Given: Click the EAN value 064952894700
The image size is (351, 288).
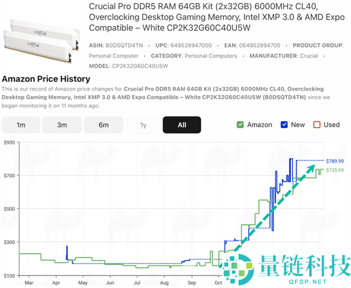Looking at the screenshot, I should (260, 46).
